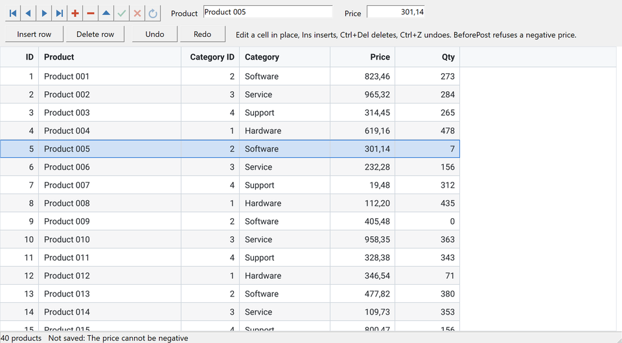Select the Product 011 cell
Screen dimensions: 622x343
[110, 258]
